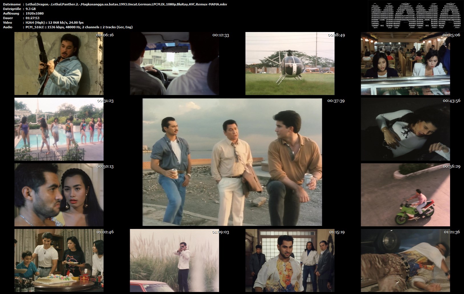This screenshot has width=464, height=294.
Task: Select the two women at counter thumbnail
Action: point(405,63)
